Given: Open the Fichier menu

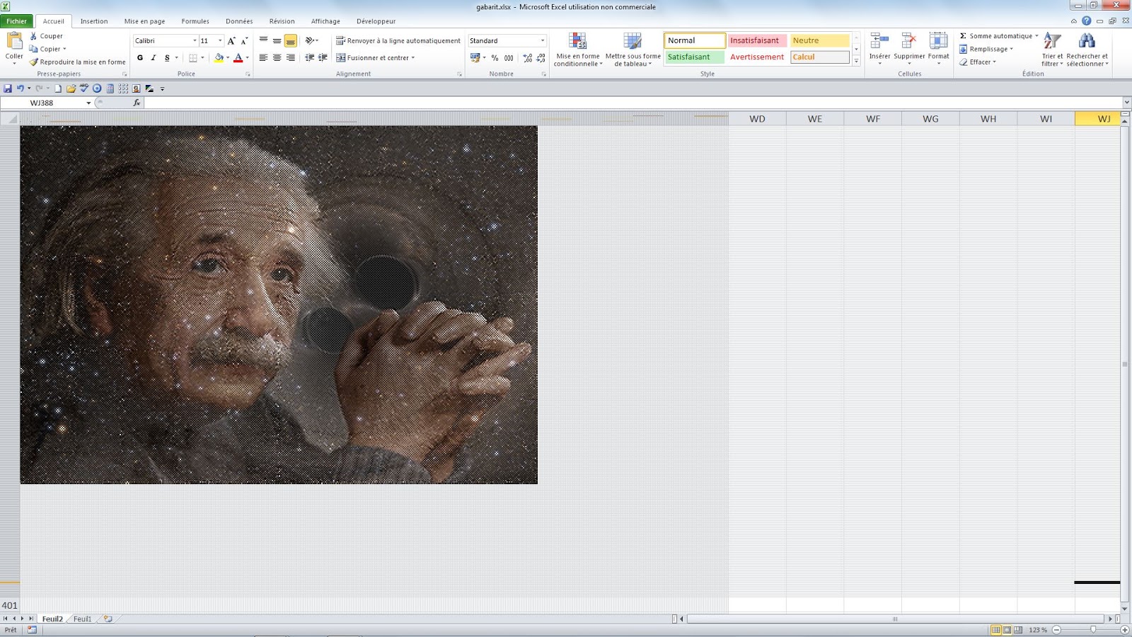Looking at the screenshot, I should [x=16, y=21].
